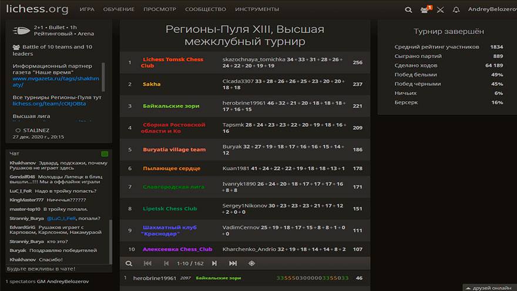517x291 pixels.
Task: Click Buryak chat username
Action: (18, 250)
